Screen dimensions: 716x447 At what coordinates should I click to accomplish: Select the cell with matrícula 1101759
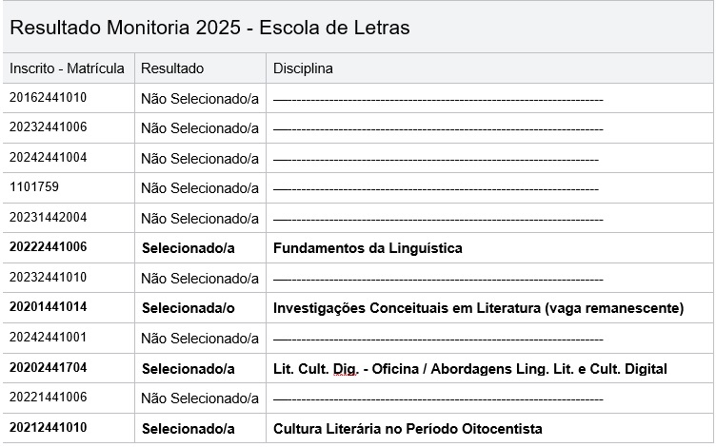34,187
